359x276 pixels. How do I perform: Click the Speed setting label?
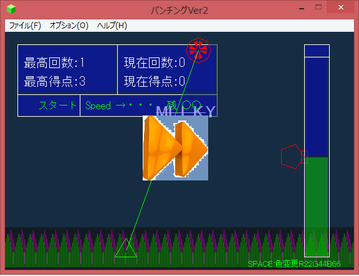pos(98,106)
